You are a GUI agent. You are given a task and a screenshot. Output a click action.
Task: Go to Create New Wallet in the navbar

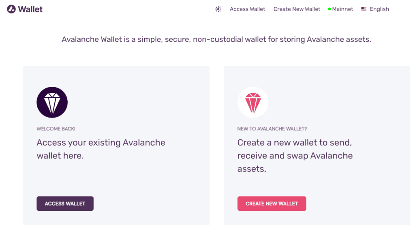click(297, 9)
